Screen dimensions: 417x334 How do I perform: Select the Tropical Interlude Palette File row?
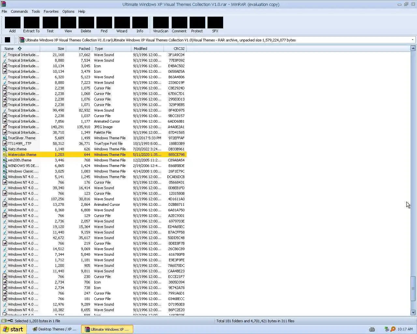coord(94,132)
